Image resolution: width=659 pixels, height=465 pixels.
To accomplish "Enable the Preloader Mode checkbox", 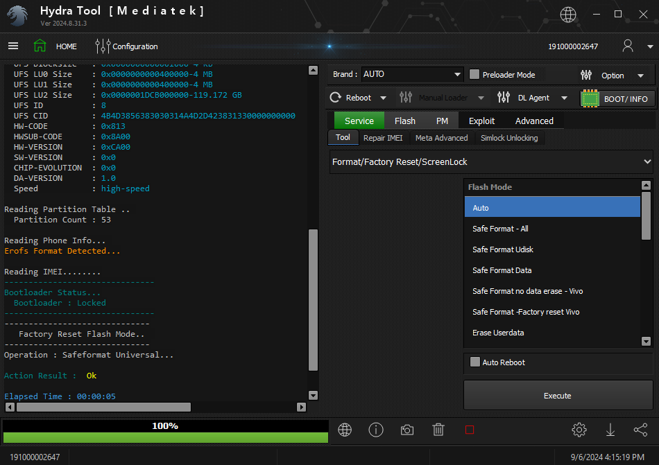I will point(474,74).
